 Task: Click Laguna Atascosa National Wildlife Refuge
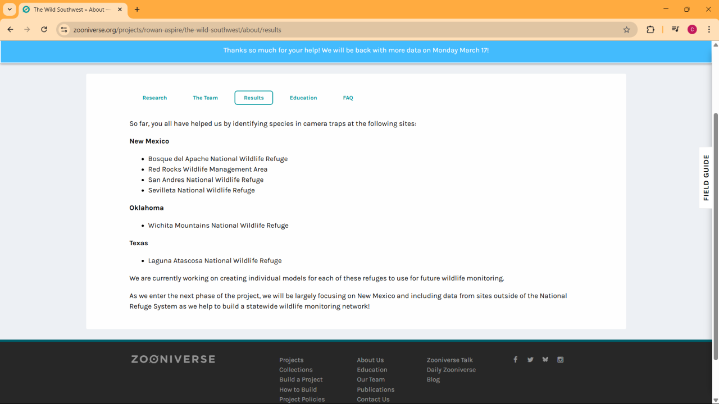point(215,261)
